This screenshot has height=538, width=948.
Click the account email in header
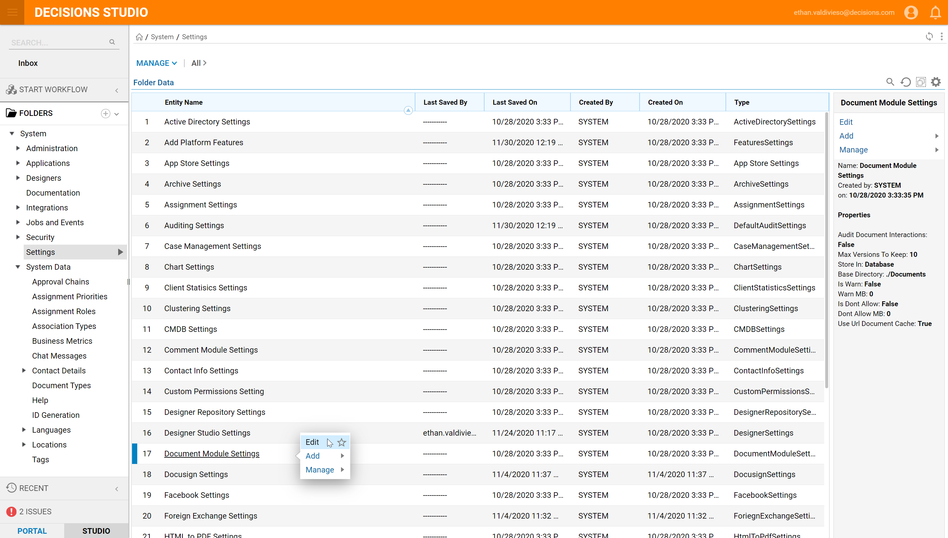pos(844,13)
